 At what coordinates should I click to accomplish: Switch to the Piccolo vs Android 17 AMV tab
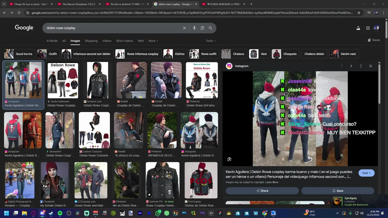(x=127, y=4)
